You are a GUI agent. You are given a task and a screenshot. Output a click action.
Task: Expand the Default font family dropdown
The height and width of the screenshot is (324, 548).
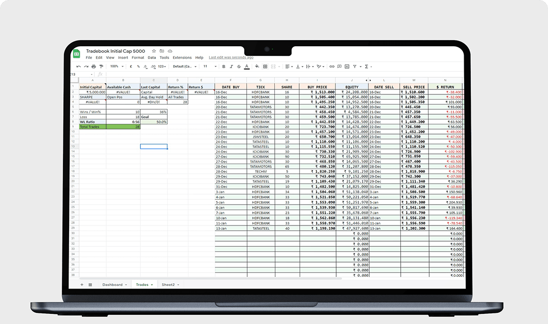184,67
